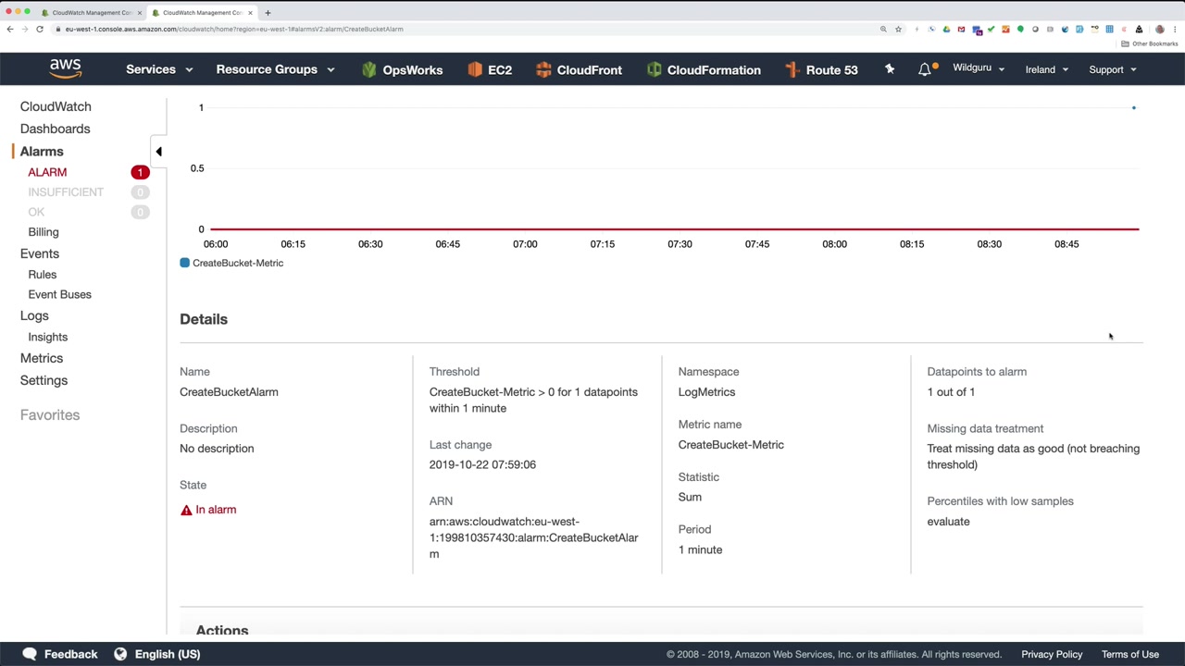Filter alarms by OK state
Image resolution: width=1185 pixels, height=666 pixels.
click(x=36, y=212)
